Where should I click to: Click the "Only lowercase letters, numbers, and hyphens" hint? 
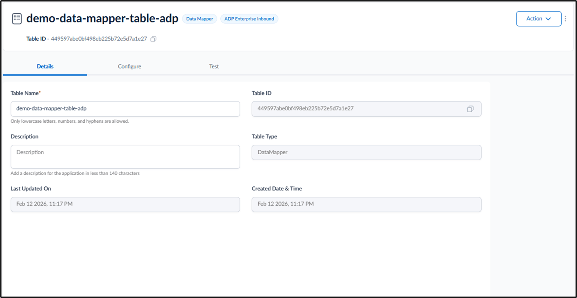click(x=70, y=121)
